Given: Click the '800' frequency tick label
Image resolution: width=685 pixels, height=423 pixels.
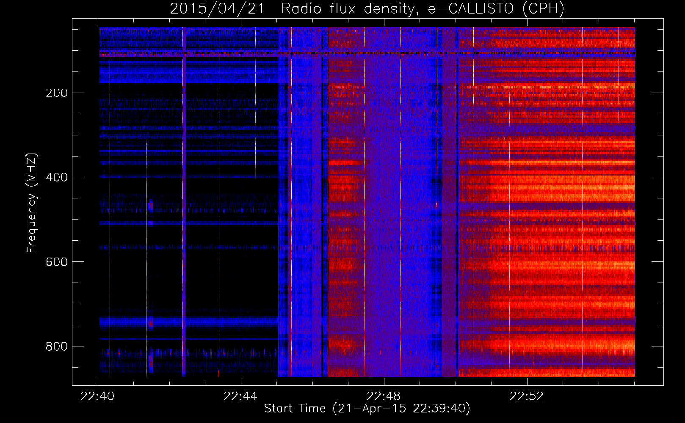Looking at the screenshot, I should click(57, 346).
